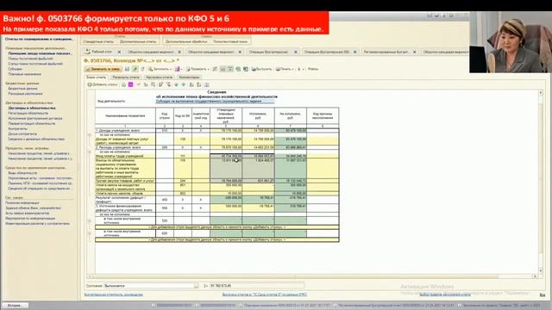Open the Операция (бухгалтерская) window tab
This screenshot has width=552, height=310.
point(268,52)
